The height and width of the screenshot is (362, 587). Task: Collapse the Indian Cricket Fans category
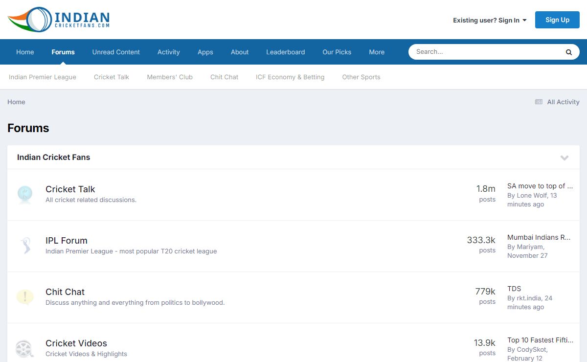564,158
